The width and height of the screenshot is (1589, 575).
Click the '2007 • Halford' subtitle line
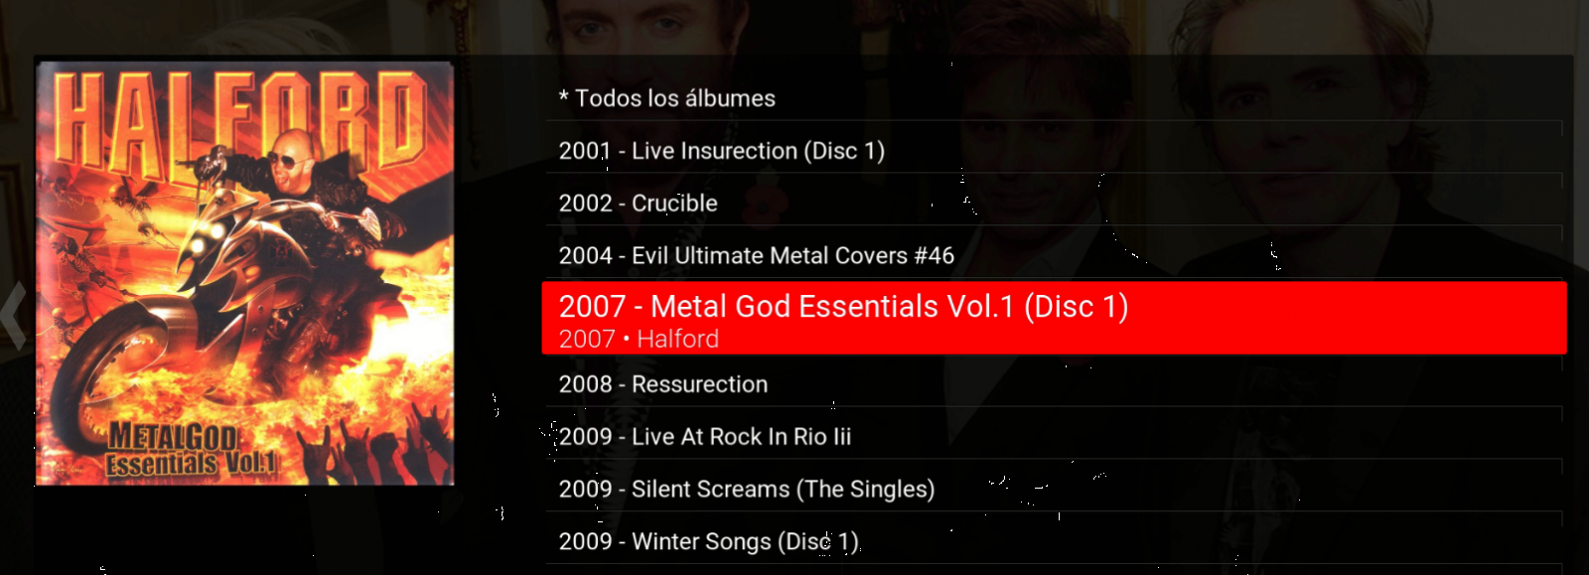point(639,339)
